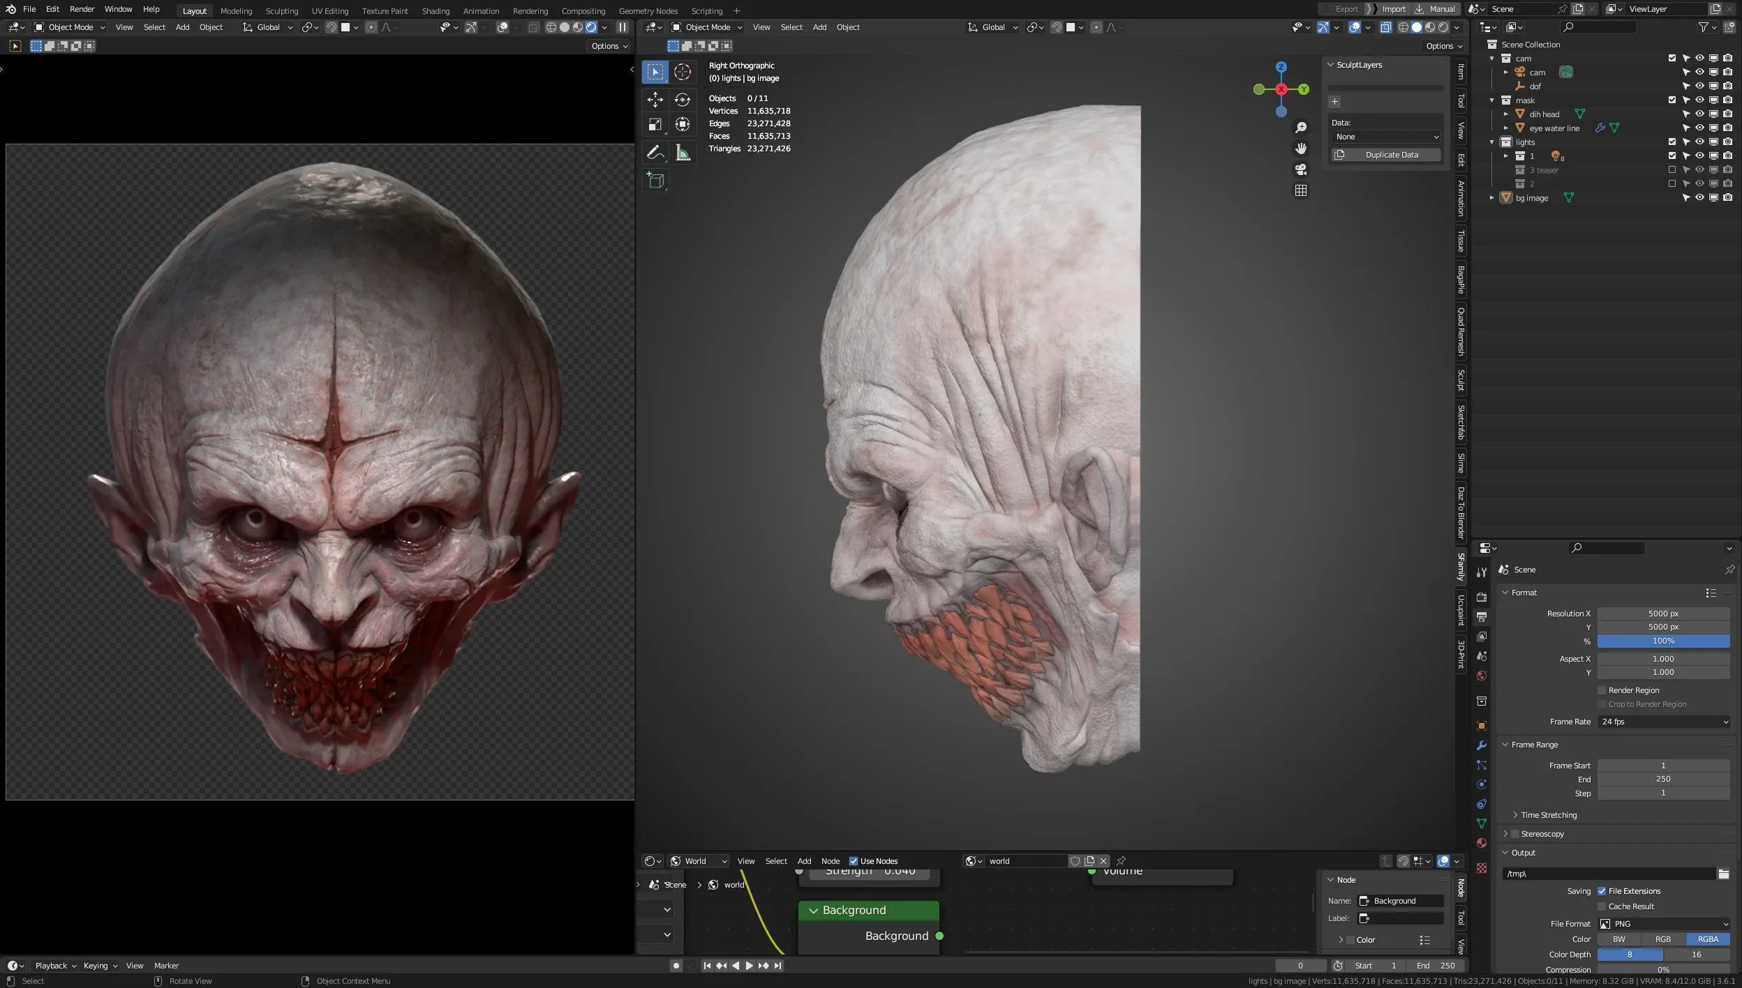
Task: Hide the dih head object in outliner
Action: (x=1699, y=114)
